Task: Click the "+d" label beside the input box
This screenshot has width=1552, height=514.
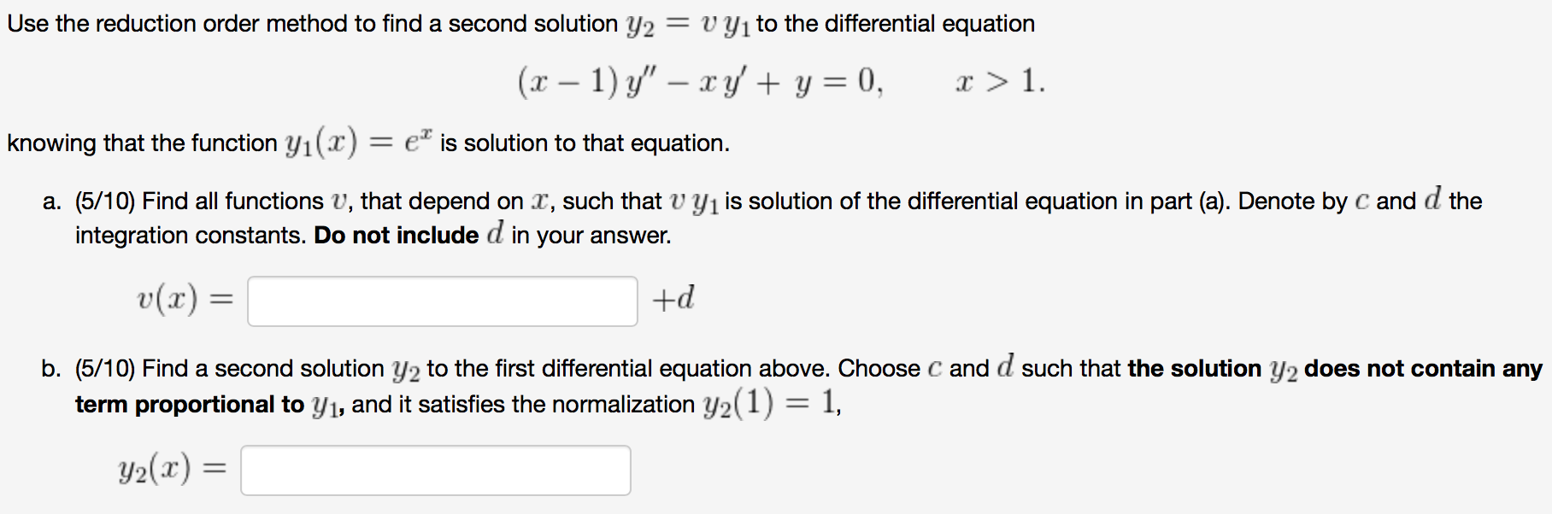Action: 672,298
